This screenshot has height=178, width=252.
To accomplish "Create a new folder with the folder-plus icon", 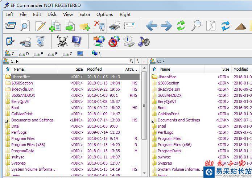I will 85,27.
